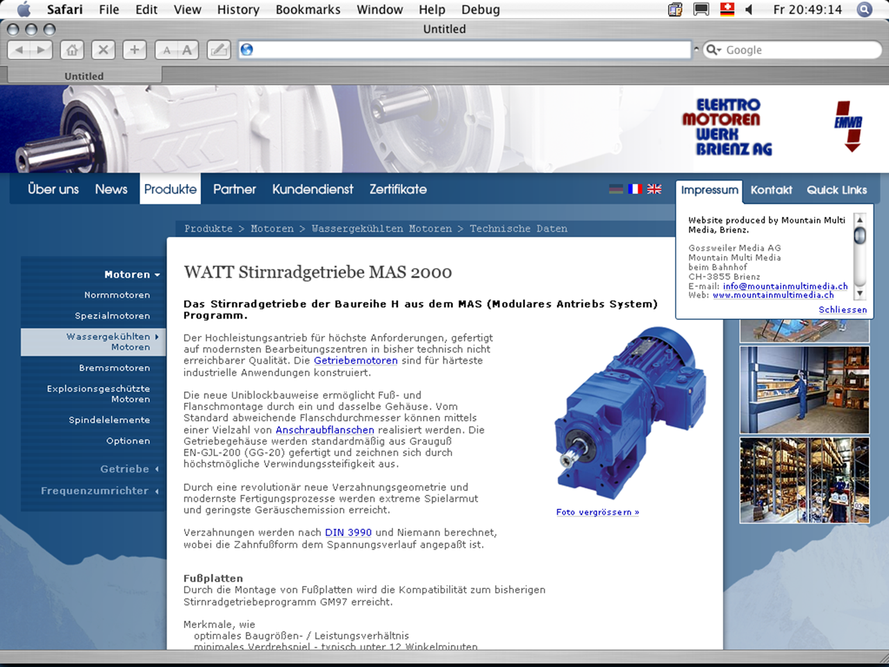Open the News navigation tab
Image resolution: width=889 pixels, height=667 pixels.
[111, 189]
